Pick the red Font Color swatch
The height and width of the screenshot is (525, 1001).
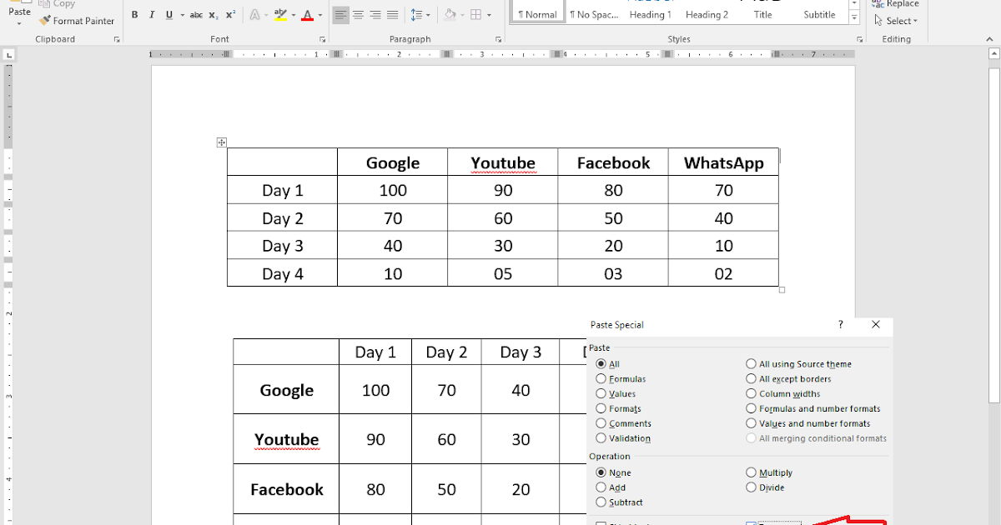pyautogui.click(x=308, y=14)
